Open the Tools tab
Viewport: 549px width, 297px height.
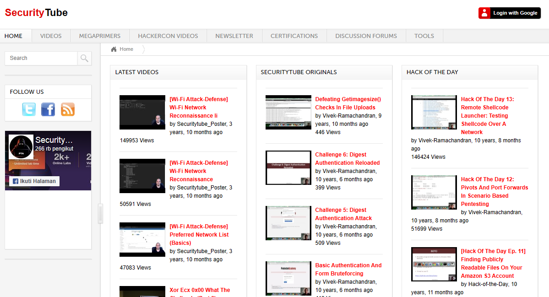424,36
